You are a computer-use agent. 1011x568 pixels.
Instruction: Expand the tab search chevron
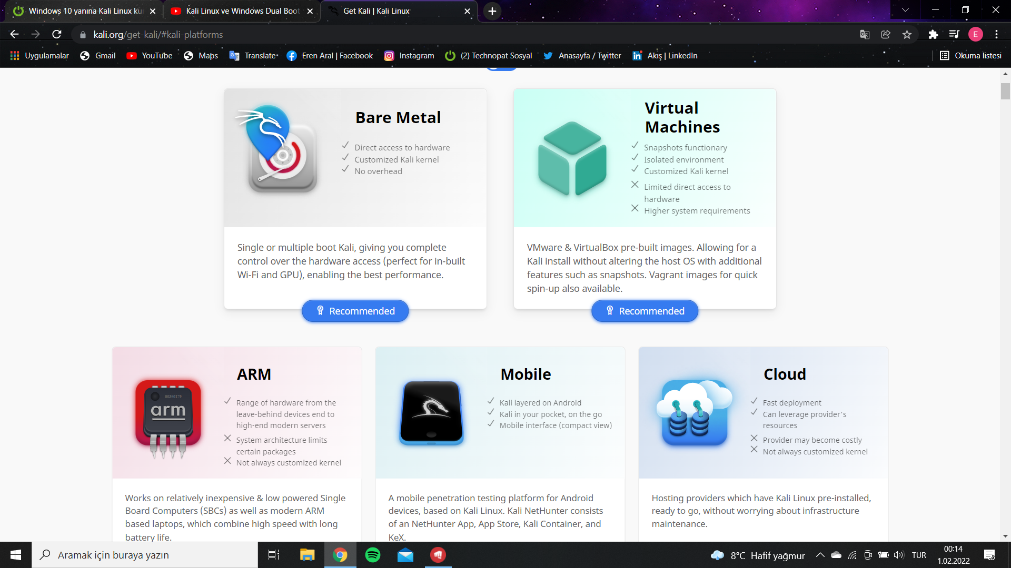coord(905,10)
